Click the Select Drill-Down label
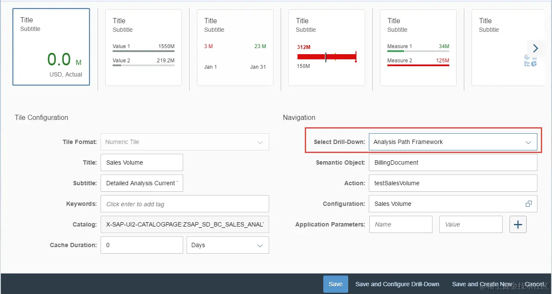552x294 pixels. click(x=340, y=142)
